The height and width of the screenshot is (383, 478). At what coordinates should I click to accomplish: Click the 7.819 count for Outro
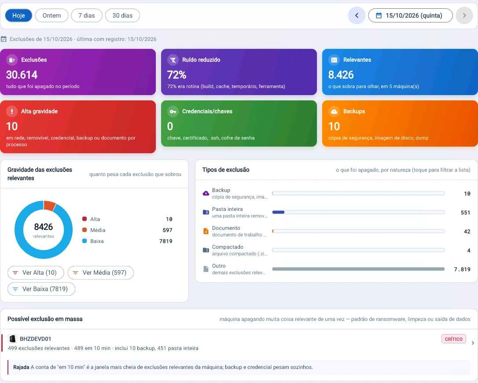coord(462,269)
